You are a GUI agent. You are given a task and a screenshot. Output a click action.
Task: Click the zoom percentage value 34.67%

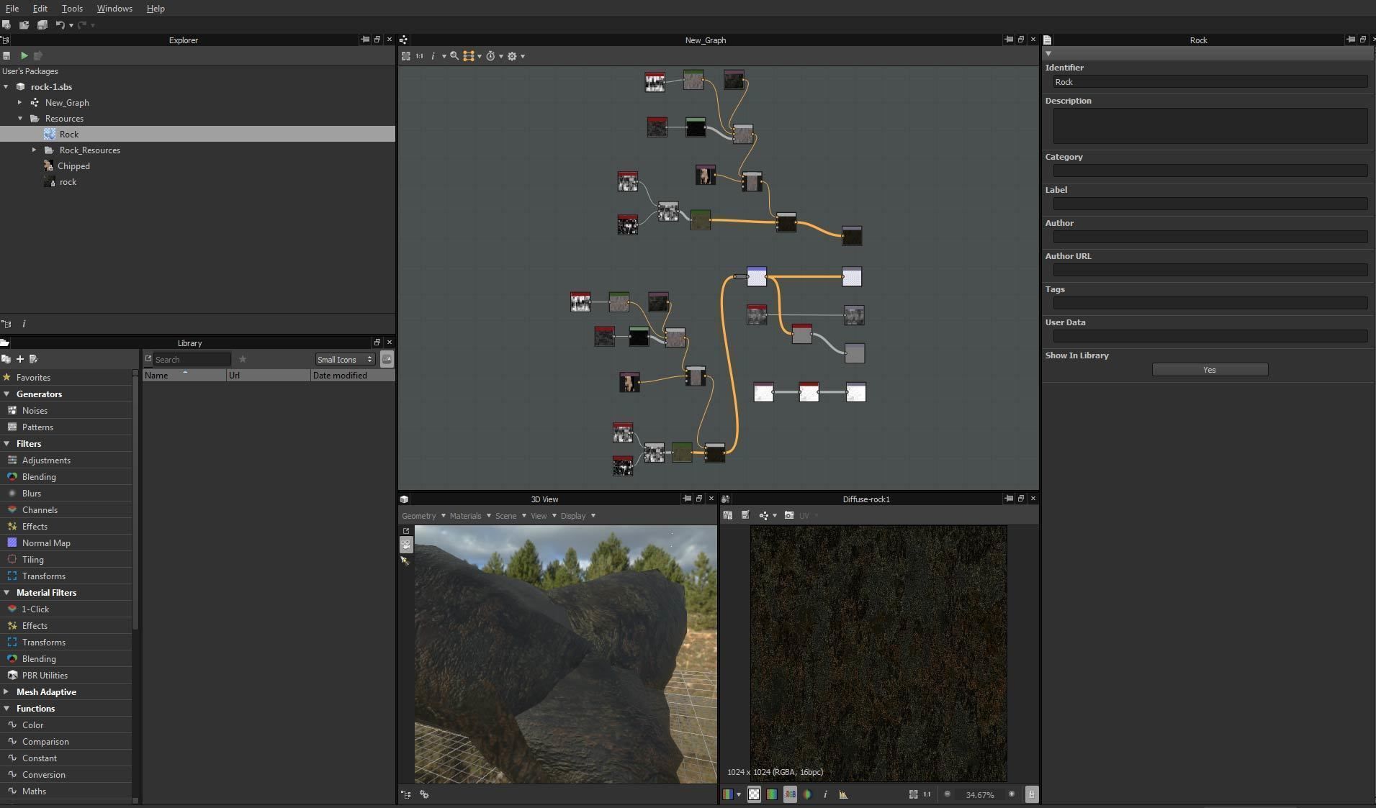pyautogui.click(x=980, y=795)
